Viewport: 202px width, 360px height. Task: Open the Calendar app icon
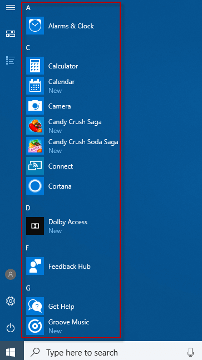[x=35, y=86]
